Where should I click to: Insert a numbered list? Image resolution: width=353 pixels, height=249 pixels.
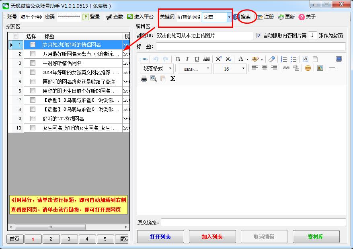point(284,59)
